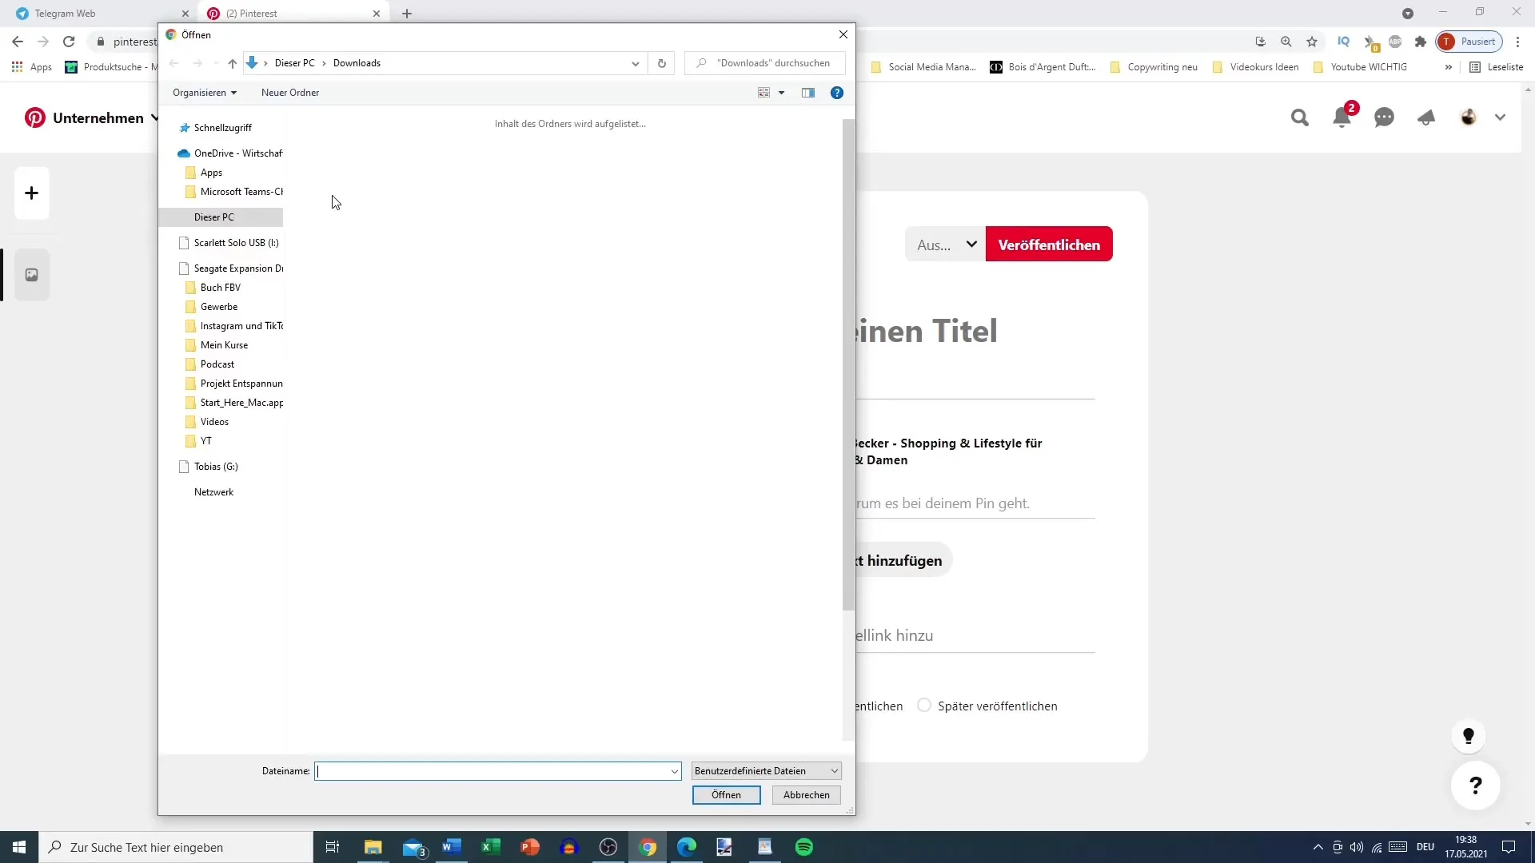
Task: Open Pinterest notifications bell icon
Action: pyautogui.click(x=1342, y=118)
